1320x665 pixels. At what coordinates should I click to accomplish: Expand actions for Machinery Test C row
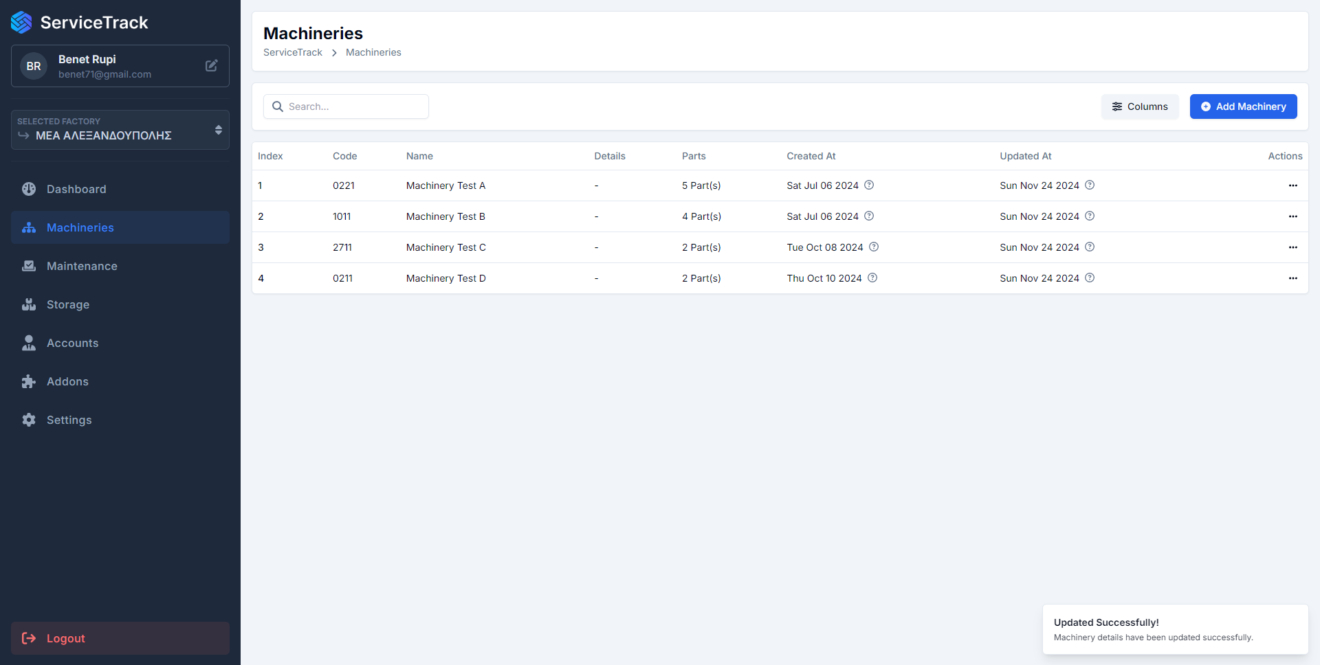click(1293, 247)
